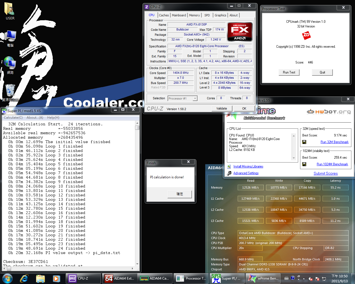The image size is (355, 284).
Task: Click the horizontal scroll right arrow in Super PI
Action: pyautogui.click(x=132, y=268)
